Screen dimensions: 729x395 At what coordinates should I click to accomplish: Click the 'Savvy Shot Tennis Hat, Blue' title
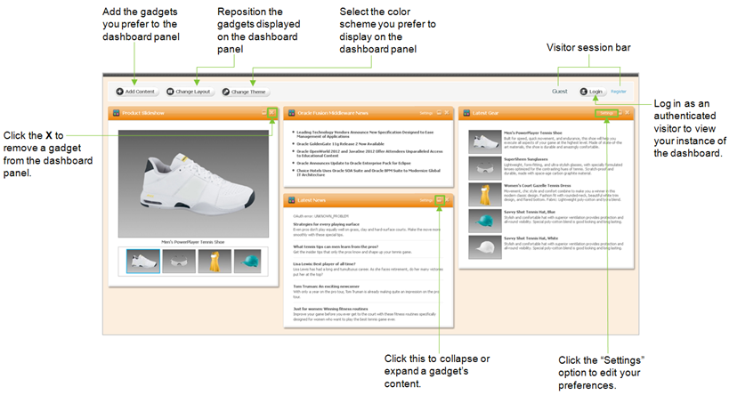pyautogui.click(x=530, y=212)
